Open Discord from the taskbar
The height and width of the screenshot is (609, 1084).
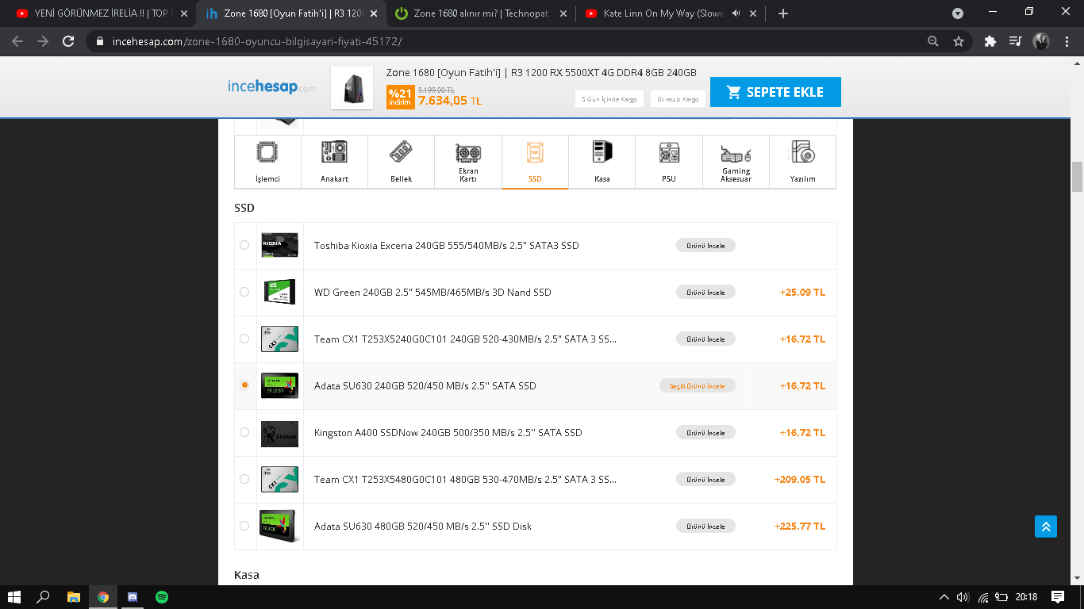pyautogui.click(x=133, y=596)
